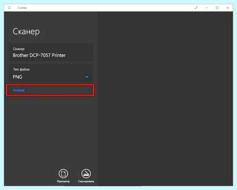Select the Brother DCP-7057 Printer scanner field

51,52
